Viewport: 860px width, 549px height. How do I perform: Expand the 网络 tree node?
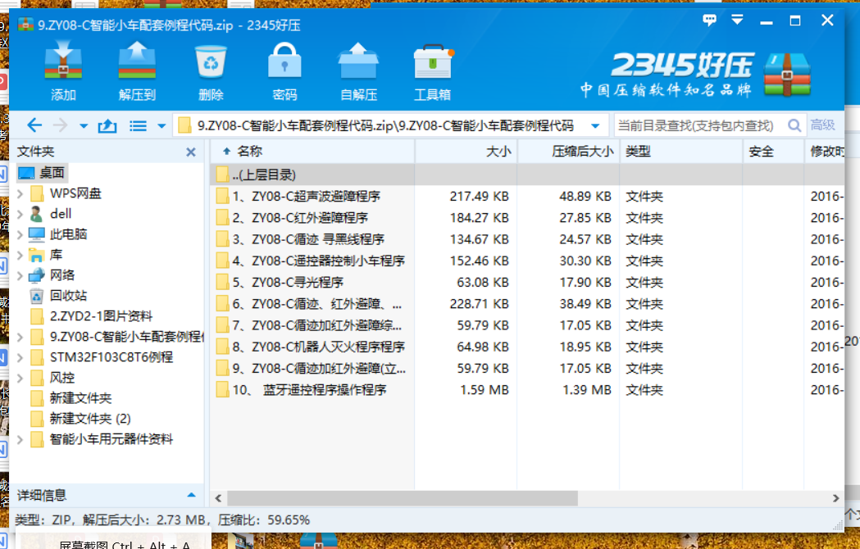pos(20,275)
